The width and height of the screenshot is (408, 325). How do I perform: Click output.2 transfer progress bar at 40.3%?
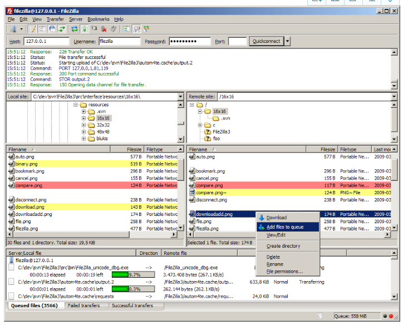click(133, 289)
